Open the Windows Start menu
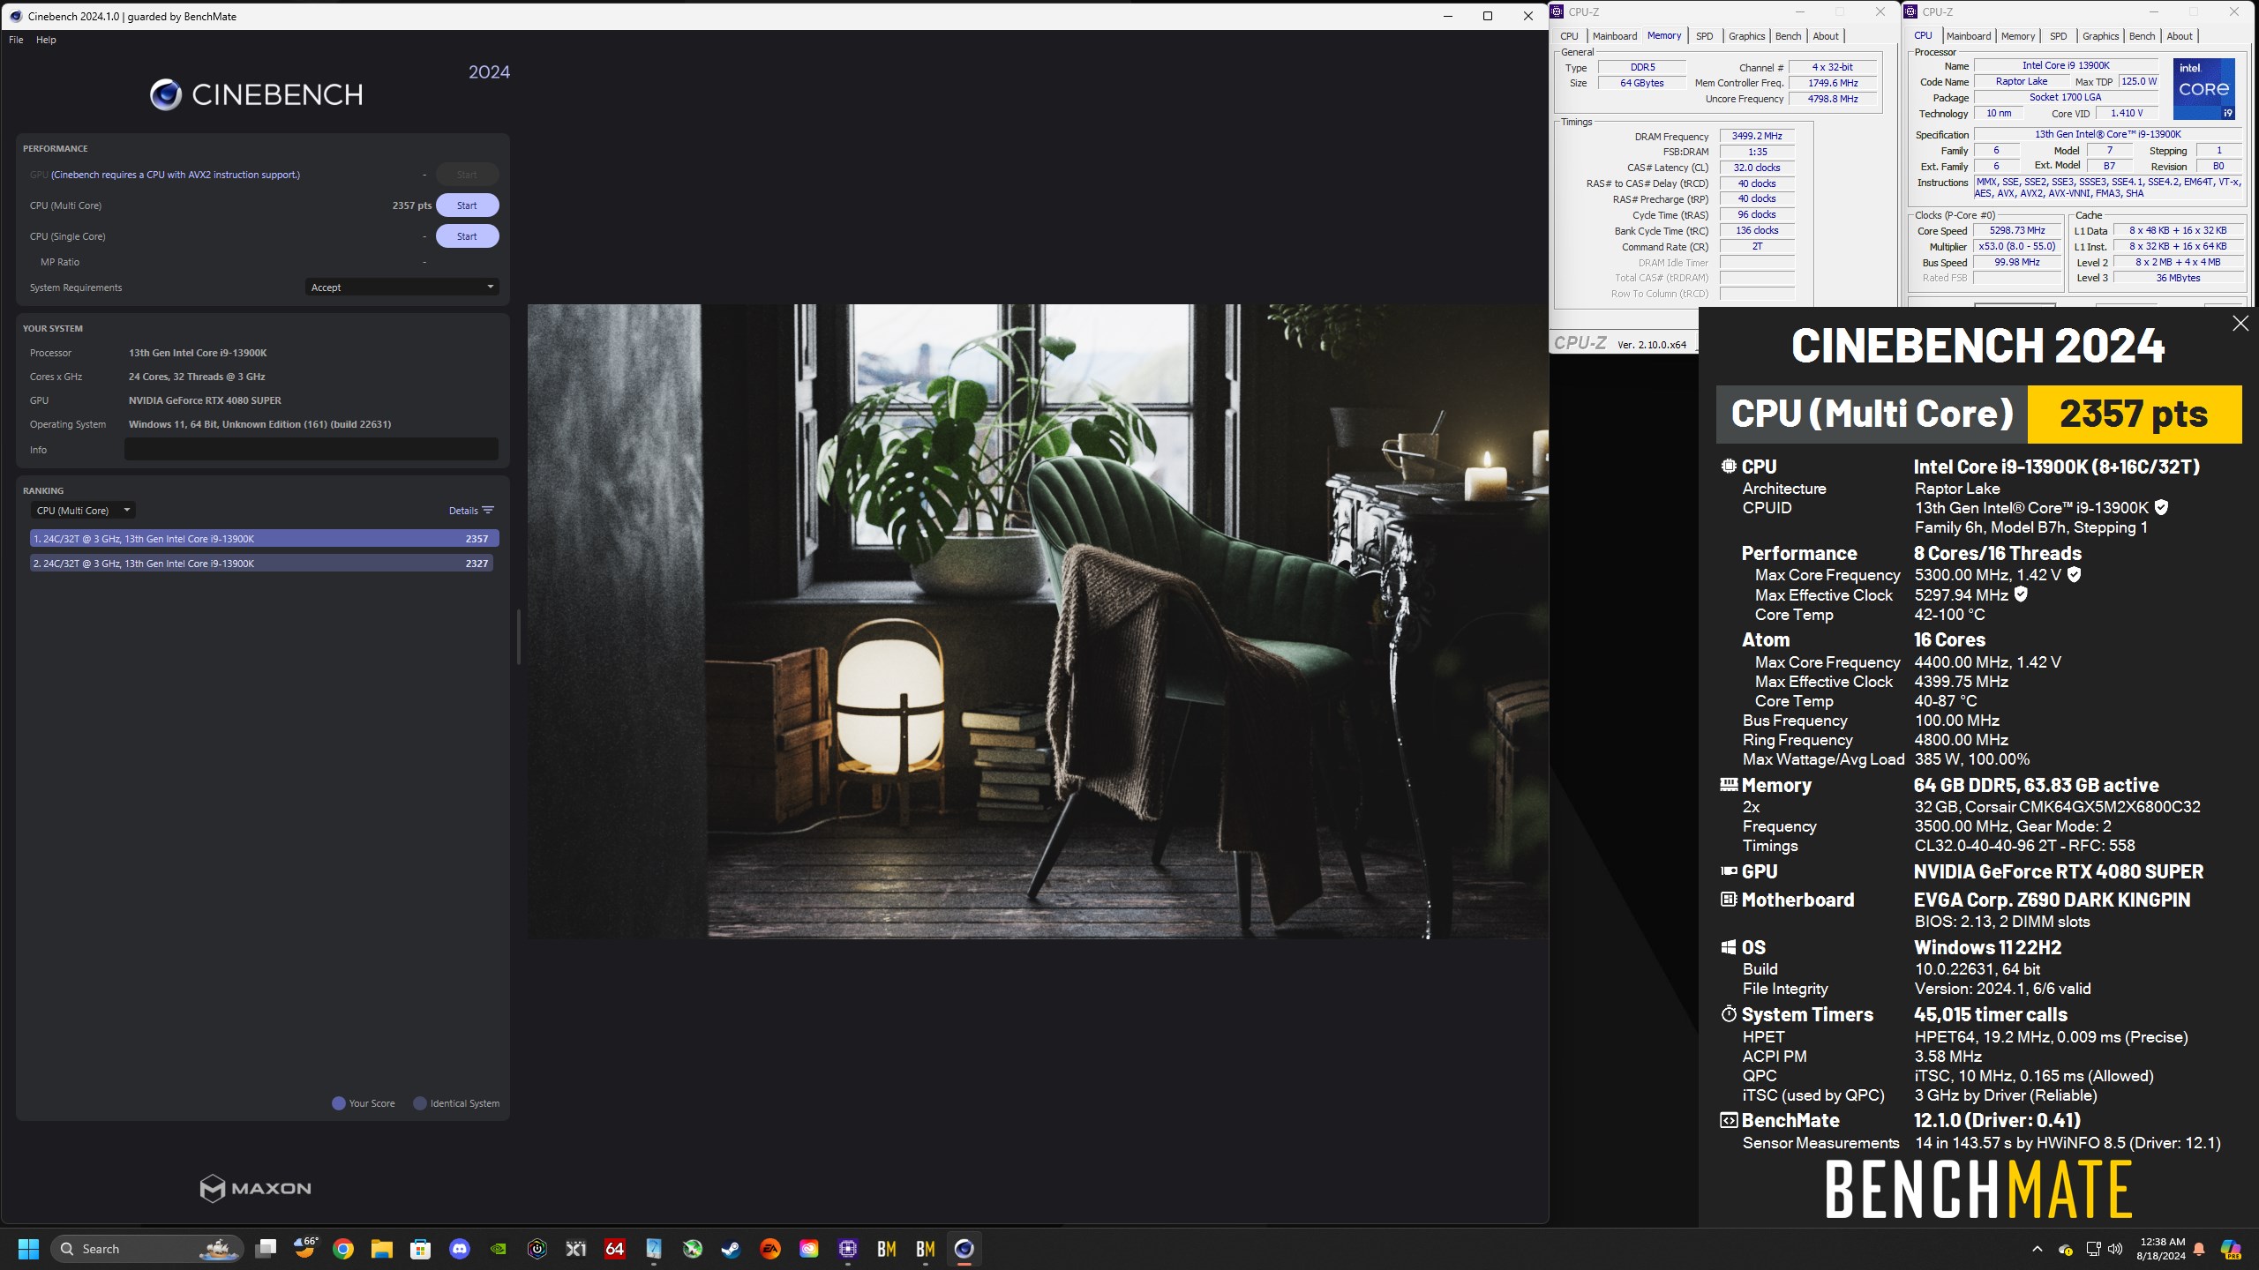The height and width of the screenshot is (1270, 2259). click(x=28, y=1249)
